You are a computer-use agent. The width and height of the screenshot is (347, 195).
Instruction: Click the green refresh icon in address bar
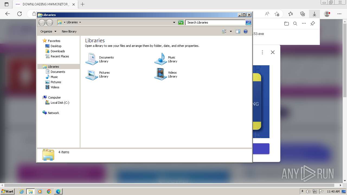tap(181, 22)
